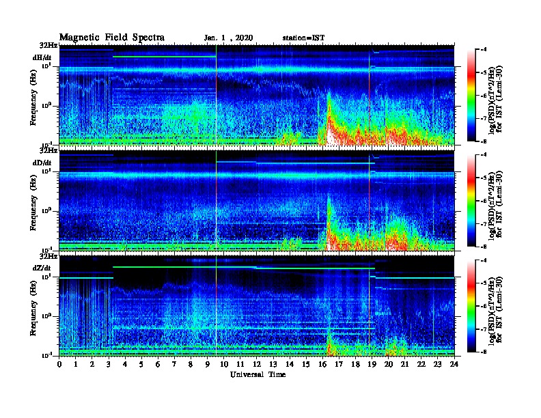The height and width of the screenshot is (418, 541).
Task: Click the log(PSD) colorbar caption of dH/dt panel
Action: click(x=495, y=99)
